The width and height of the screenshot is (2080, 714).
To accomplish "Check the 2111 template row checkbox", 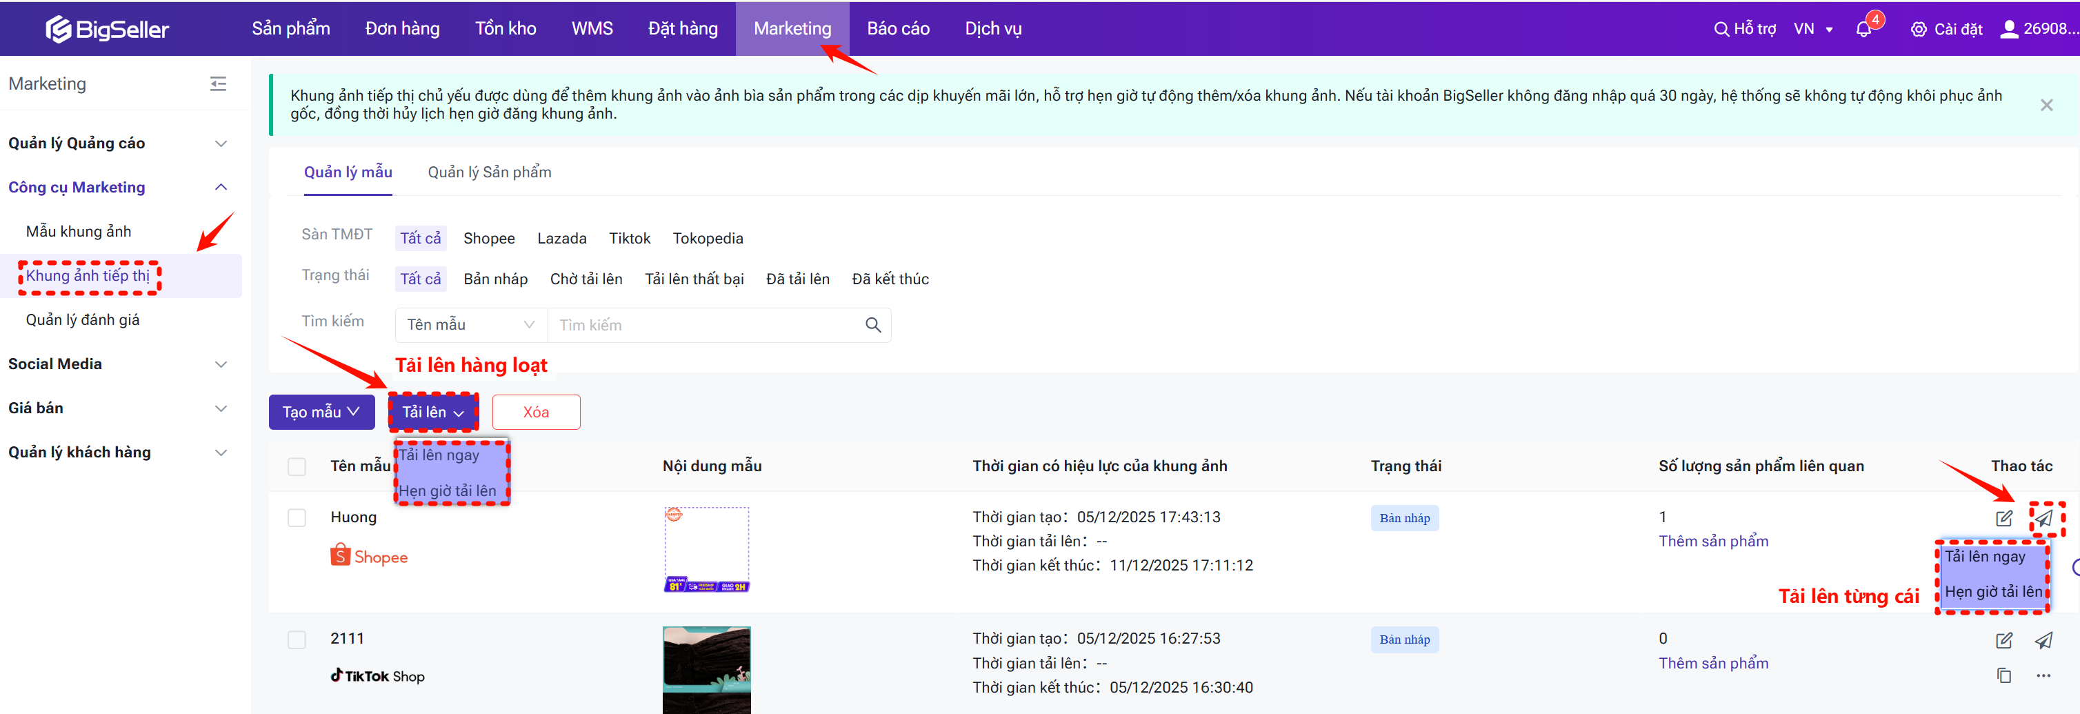I will pyautogui.click(x=297, y=639).
